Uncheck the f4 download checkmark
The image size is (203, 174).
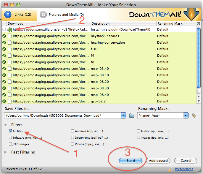[4, 56]
